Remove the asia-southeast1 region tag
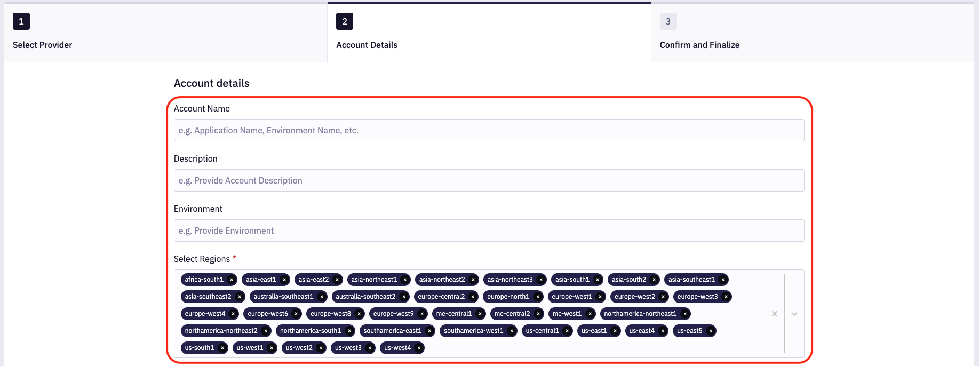This screenshot has width=979, height=366. pyautogui.click(x=723, y=280)
